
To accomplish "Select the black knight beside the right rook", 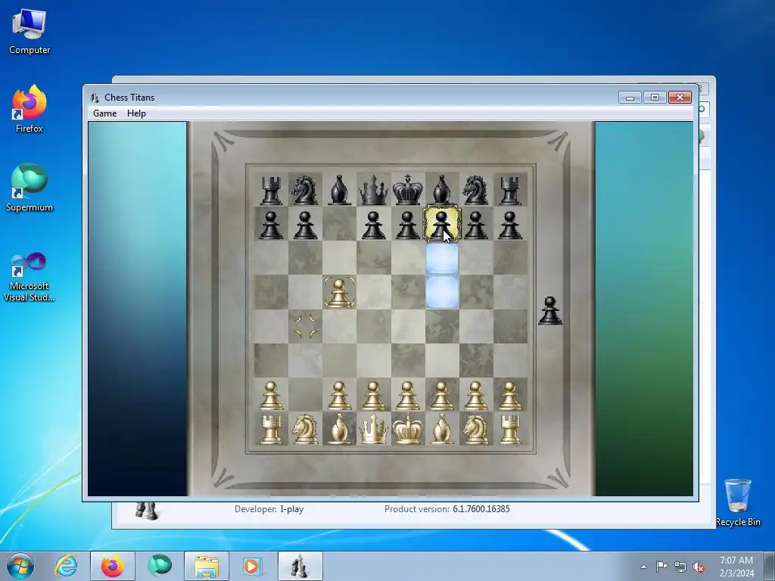I will [x=475, y=190].
